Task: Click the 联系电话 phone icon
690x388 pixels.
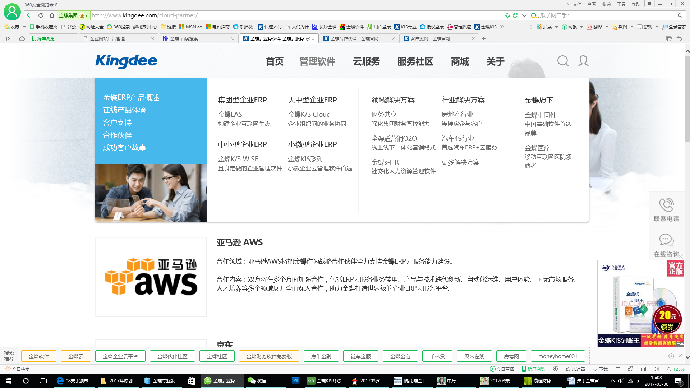Action: [666, 205]
